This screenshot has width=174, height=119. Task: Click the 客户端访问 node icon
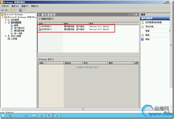(x=12, y=28)
